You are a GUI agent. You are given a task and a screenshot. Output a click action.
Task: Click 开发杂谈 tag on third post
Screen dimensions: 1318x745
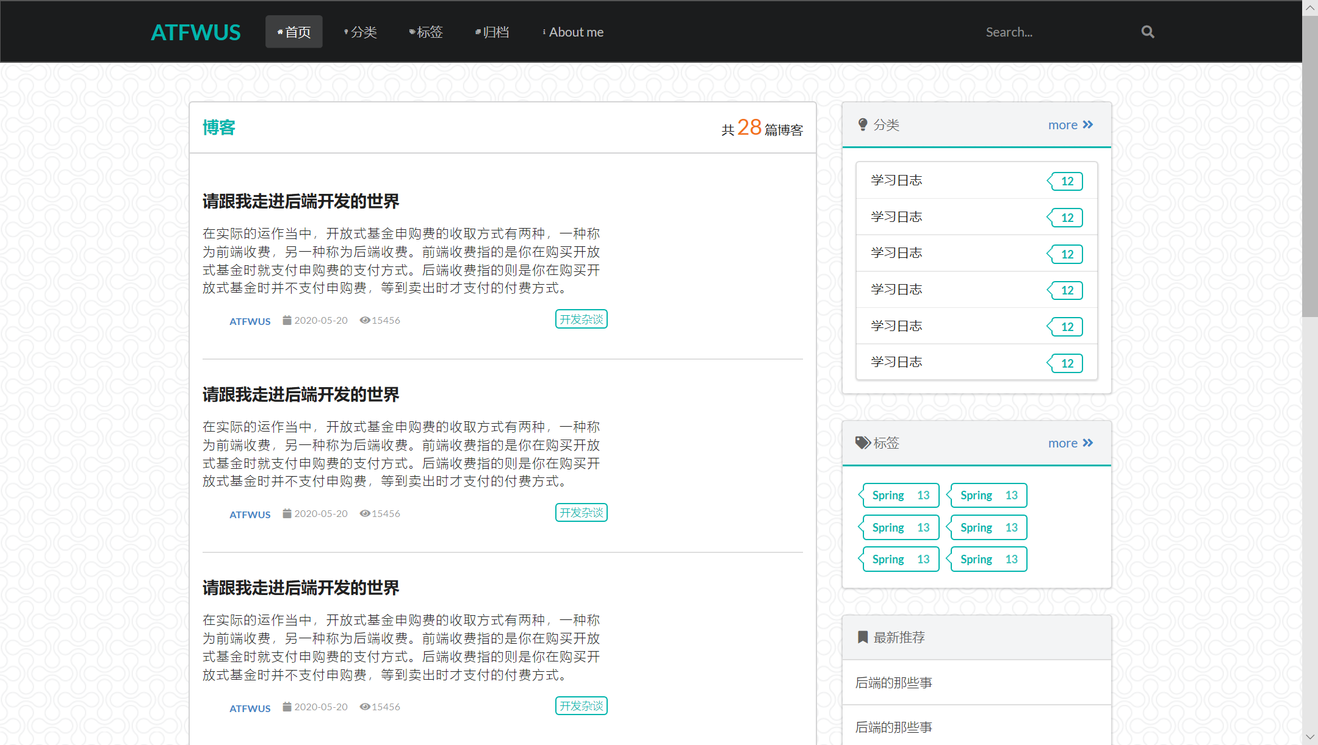pos(582,706)
